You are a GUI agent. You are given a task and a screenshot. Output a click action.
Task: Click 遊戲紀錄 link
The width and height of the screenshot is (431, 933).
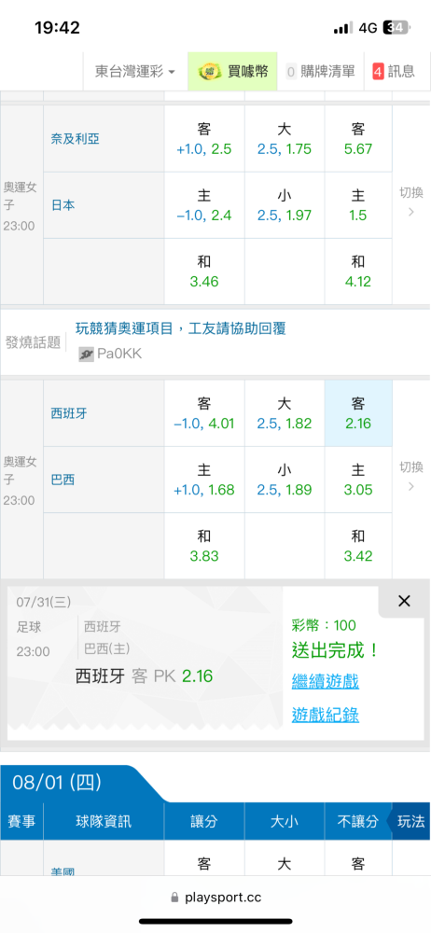pos(325,715)
